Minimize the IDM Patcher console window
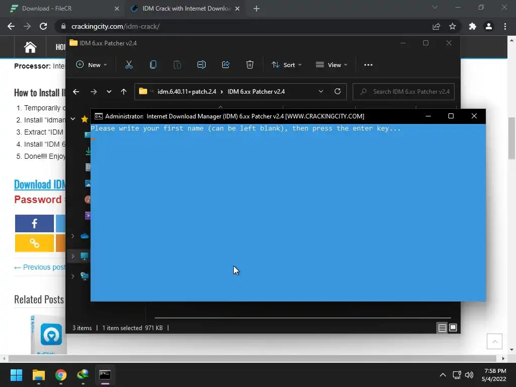 pos(428,116)
